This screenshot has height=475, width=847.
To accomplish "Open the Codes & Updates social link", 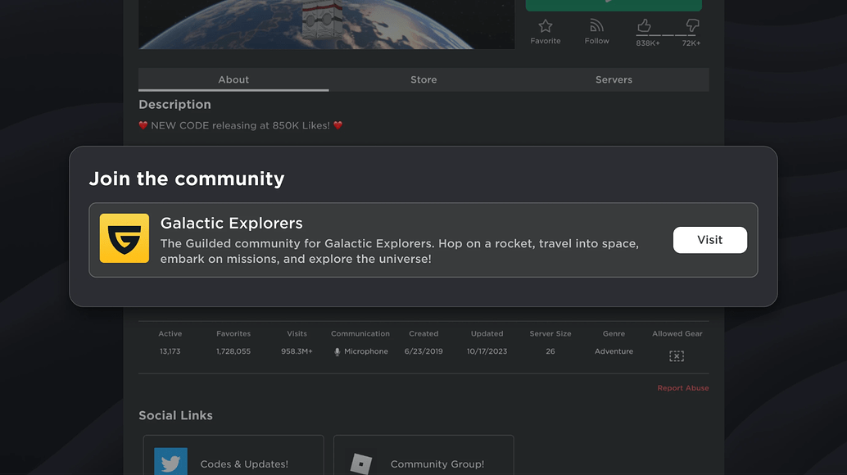I will point(244,464).
